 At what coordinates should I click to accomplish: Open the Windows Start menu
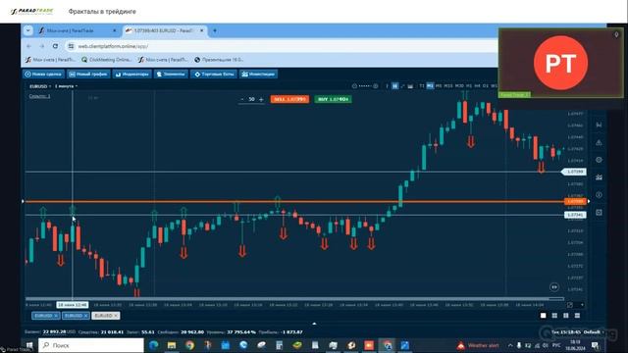(x=29, y=345)
